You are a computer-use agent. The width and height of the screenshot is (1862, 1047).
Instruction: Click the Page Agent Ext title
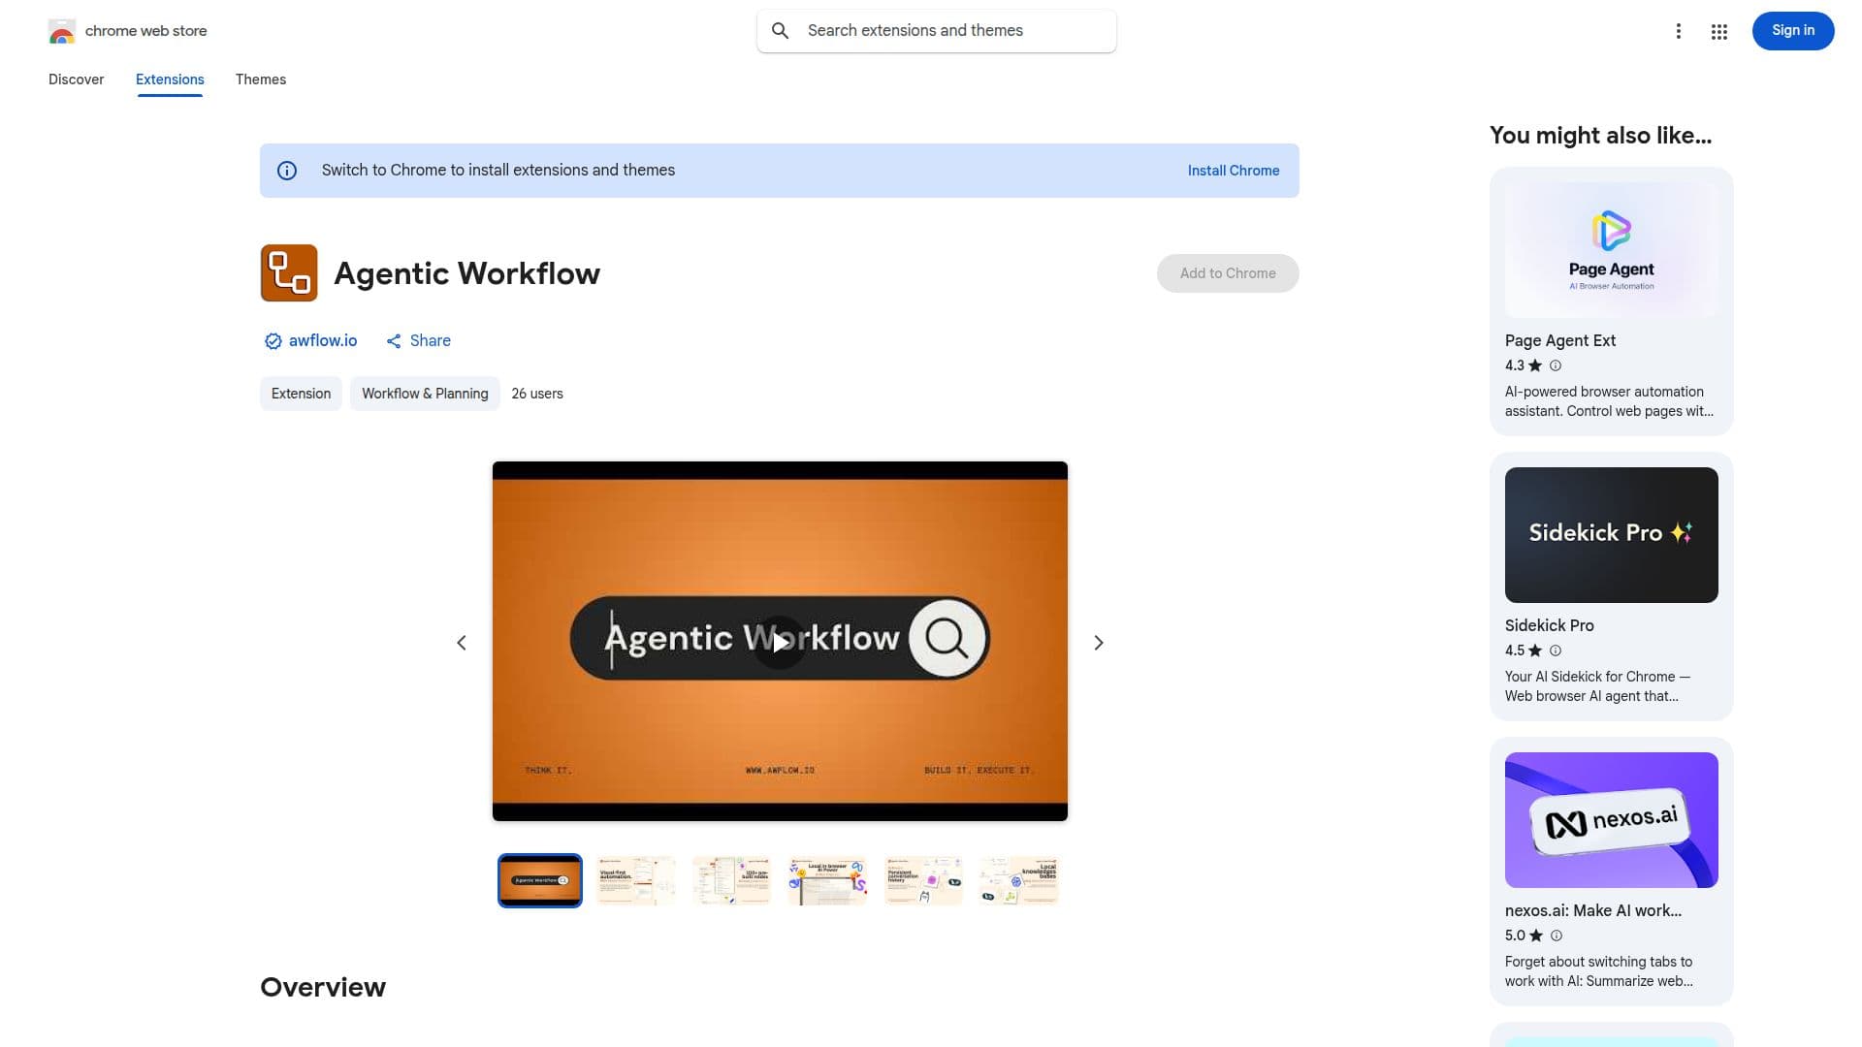click(1559, 341)
